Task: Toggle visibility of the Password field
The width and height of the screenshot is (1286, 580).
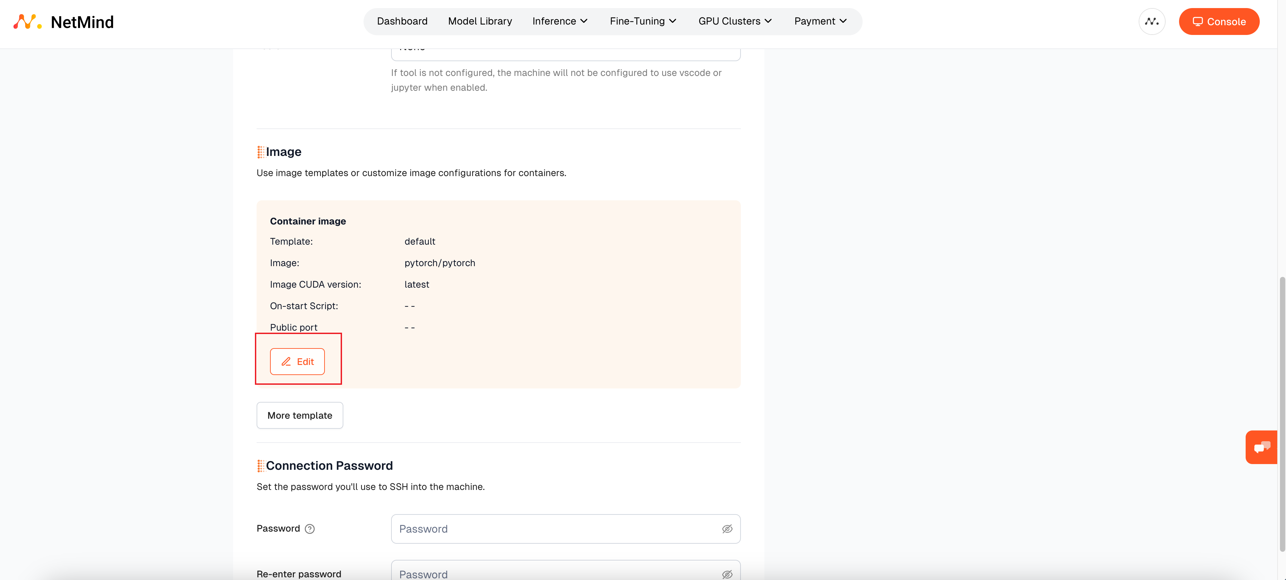Action: tap(727, 529)
